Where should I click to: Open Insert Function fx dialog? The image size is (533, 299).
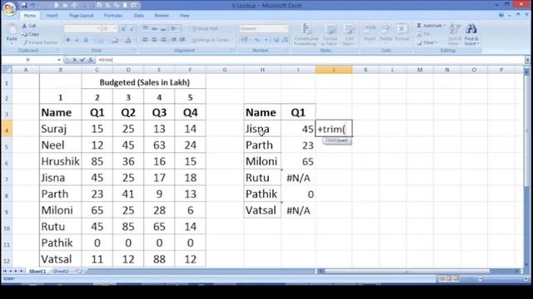(x=91, y=60)
